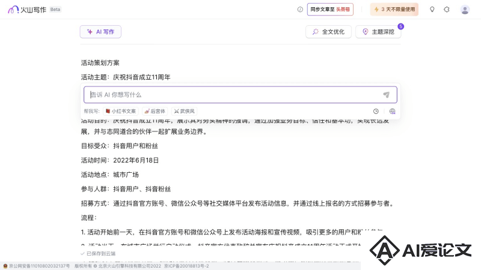Click the line 活动地点：城市广场

(110, 175)
